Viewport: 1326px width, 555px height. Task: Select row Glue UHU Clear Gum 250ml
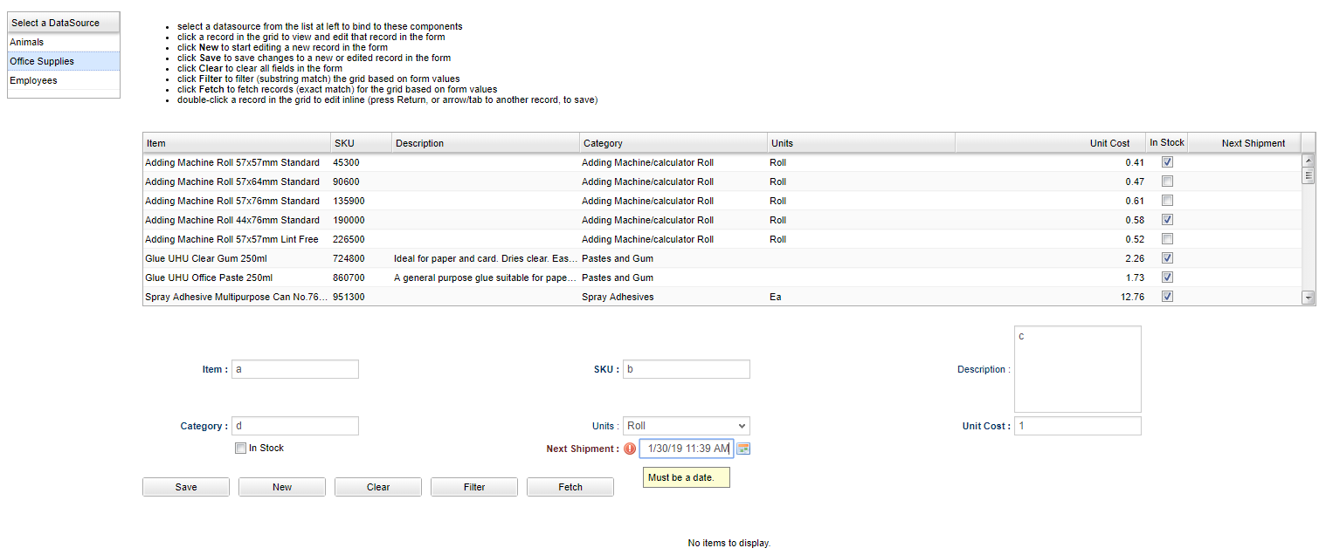coord(722,258)
